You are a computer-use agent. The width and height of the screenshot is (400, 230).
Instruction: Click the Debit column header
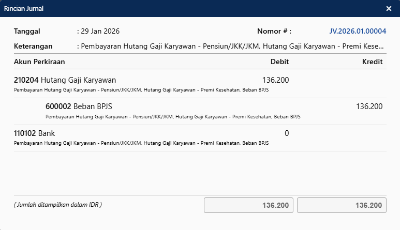pyautogui.click(x=279, y=62)
